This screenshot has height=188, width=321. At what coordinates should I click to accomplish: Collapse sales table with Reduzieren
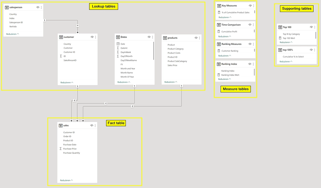coord(66,180)
